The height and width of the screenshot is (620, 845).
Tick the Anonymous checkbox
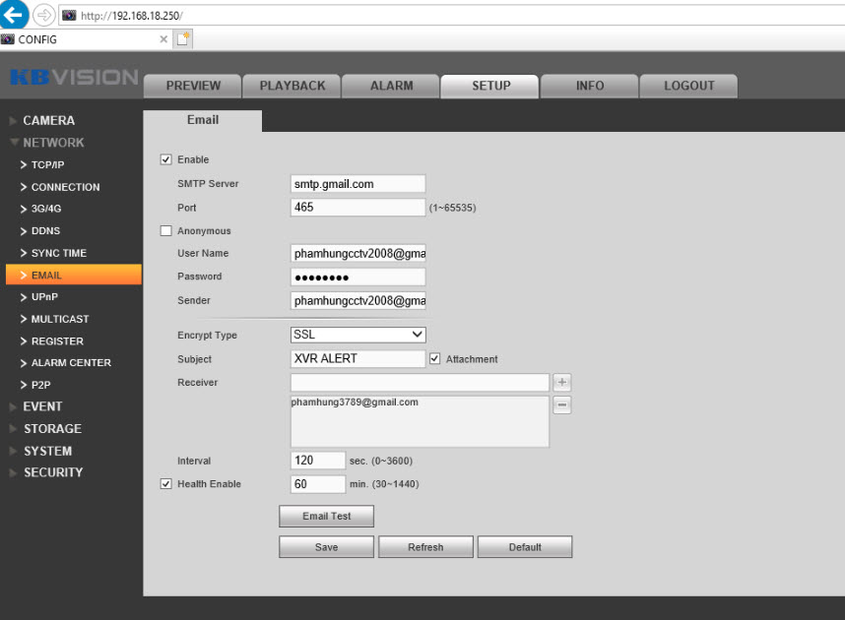click(165, 231)
